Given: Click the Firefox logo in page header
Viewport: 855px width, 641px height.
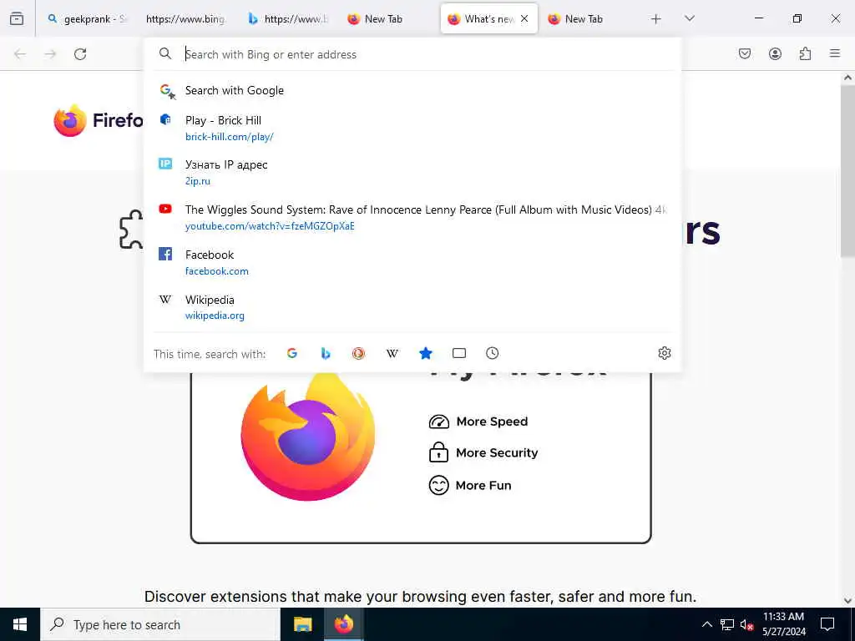Looking at the screenshot, I should pos(99,120).
